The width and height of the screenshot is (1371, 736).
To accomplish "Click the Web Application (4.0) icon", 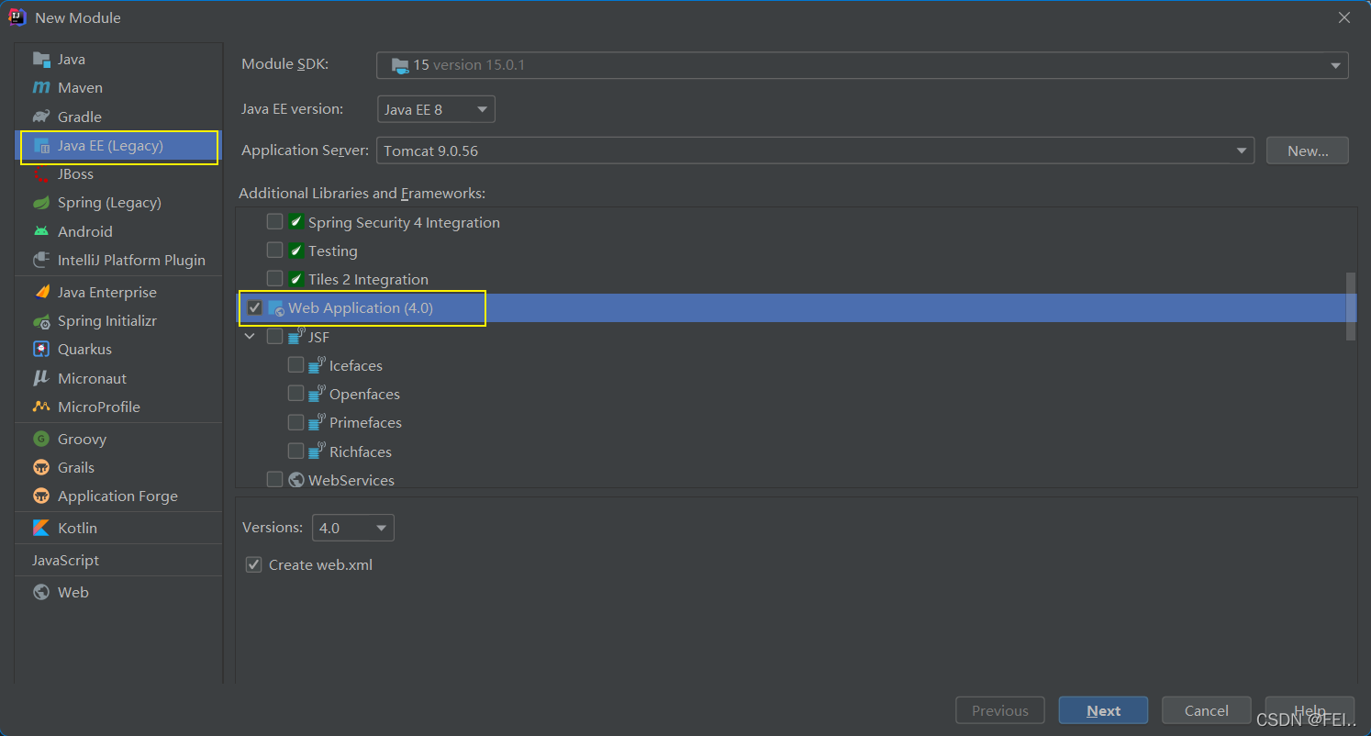I will point(275,308).
